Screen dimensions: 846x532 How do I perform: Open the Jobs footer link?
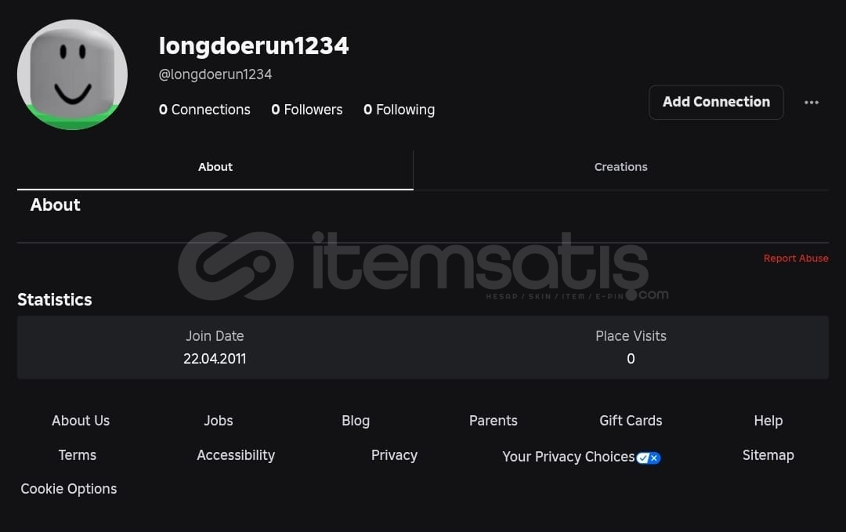(218, 420)
